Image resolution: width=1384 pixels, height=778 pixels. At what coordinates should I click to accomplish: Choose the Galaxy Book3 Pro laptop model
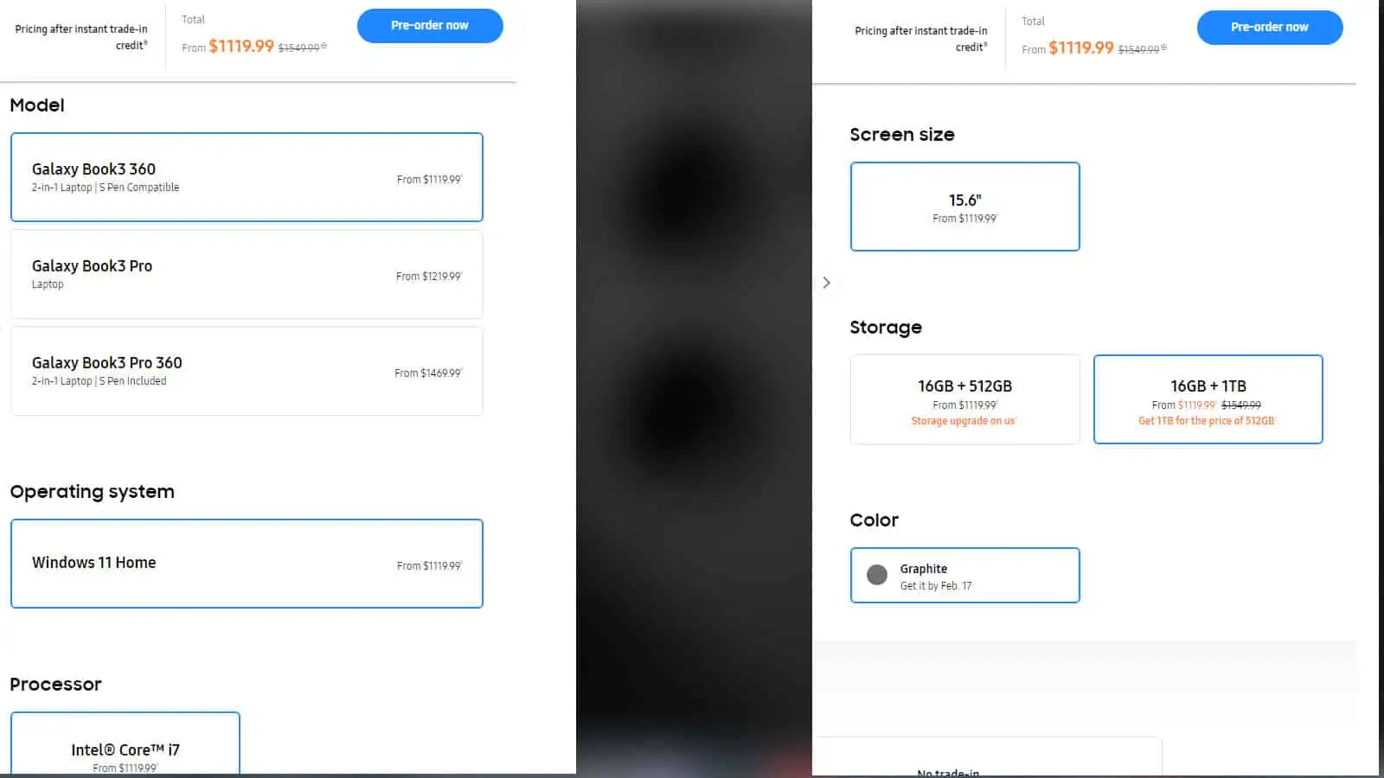[x=247, y=274]
